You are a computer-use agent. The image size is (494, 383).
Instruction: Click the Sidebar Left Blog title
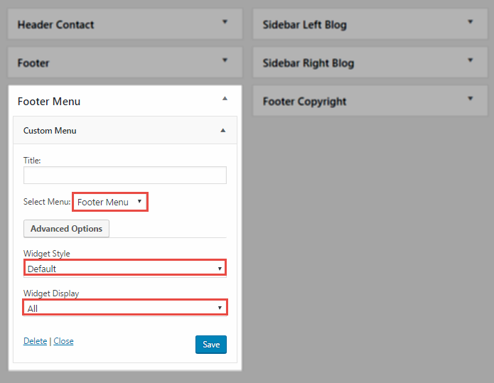point(305,25)
